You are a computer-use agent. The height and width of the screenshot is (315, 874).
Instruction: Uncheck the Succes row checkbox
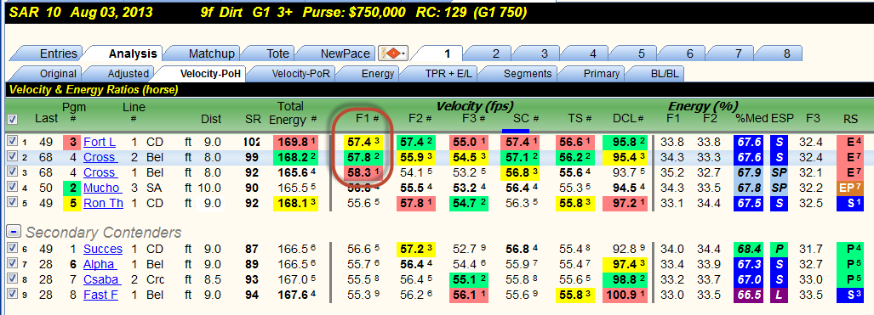11,248
